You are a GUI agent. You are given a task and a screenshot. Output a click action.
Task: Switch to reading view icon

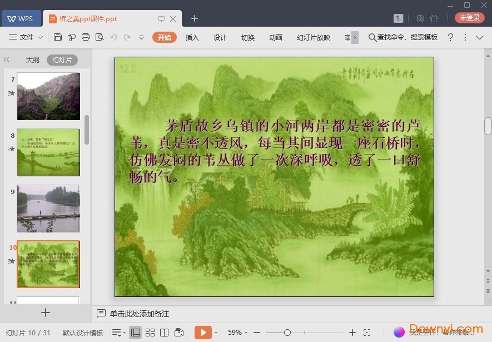coord(164,333)
